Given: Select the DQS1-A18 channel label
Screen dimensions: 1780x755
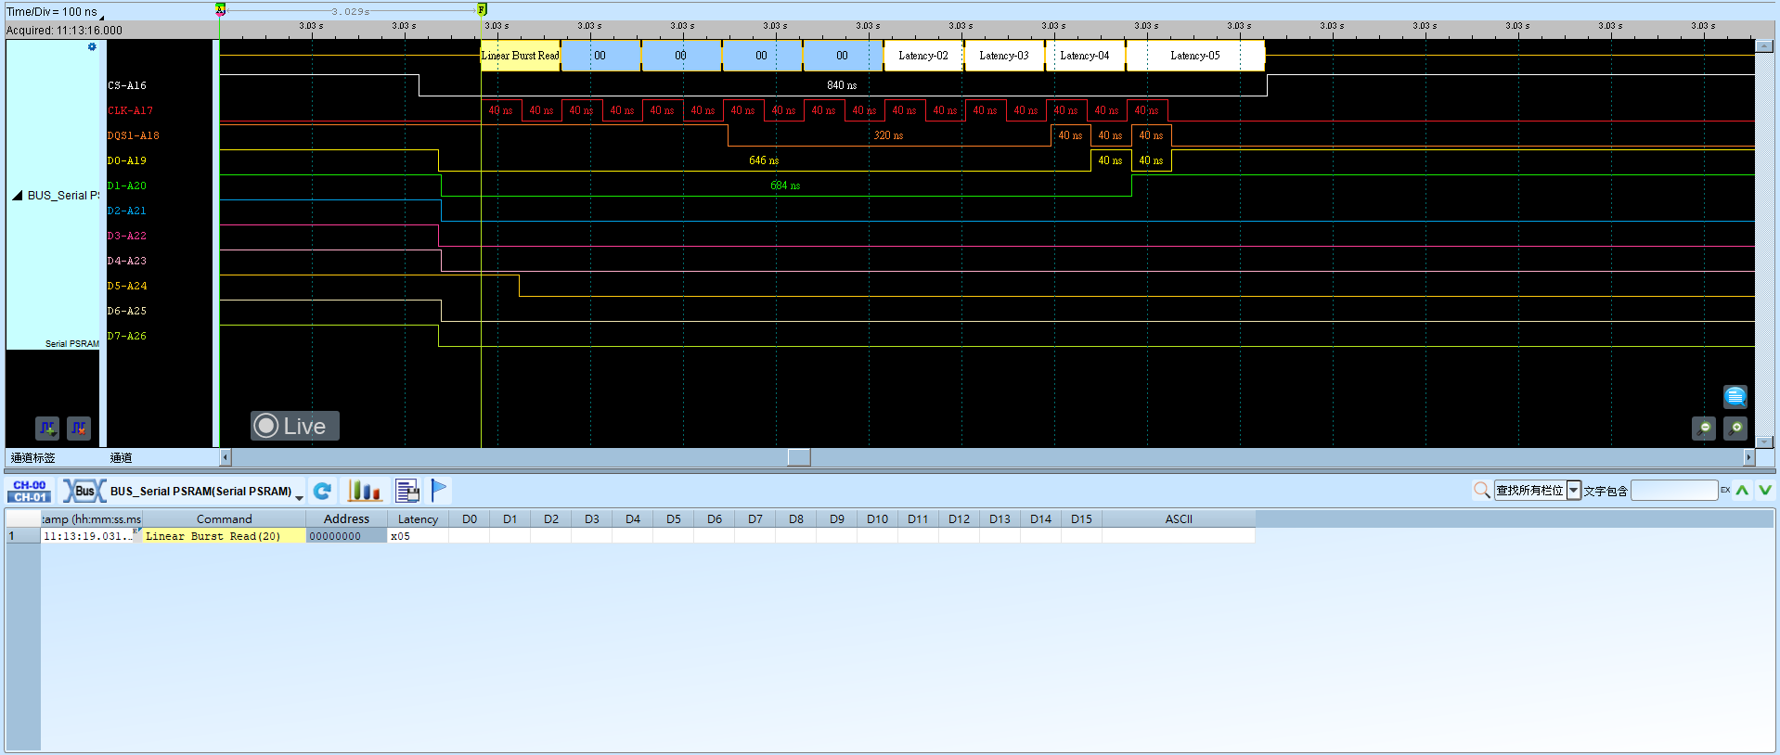Looking at the screenshot, I should [x=134, y=135].
